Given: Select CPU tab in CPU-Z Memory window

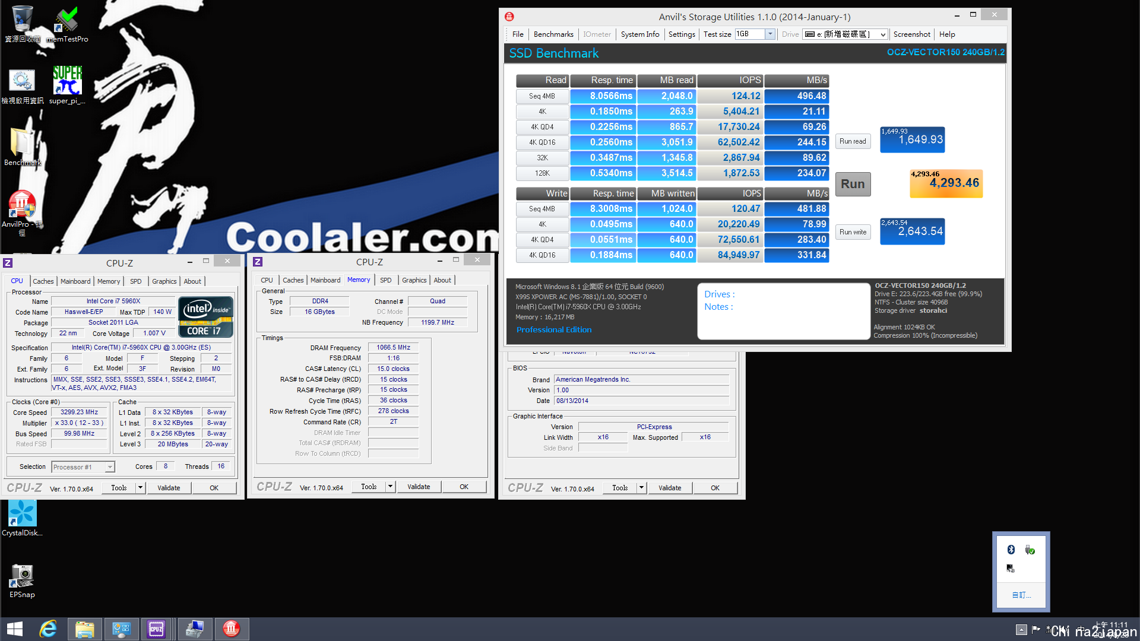Looking at the screenshot, I should [x=267, y=280].
